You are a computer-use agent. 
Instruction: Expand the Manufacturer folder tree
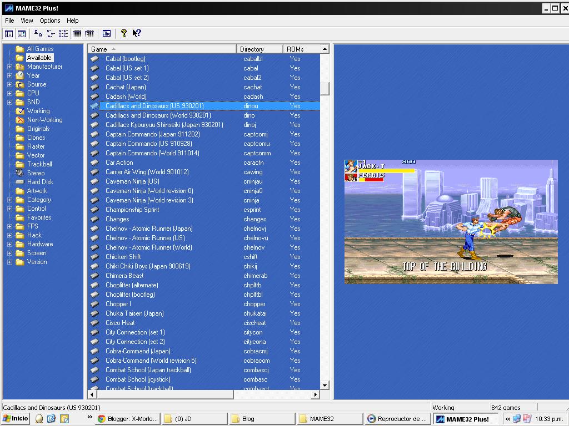(x=10, y=67)
